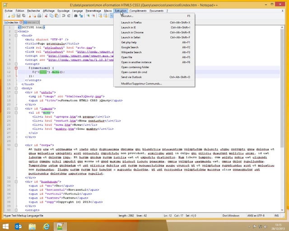Click the Zoom Out magnifier icon
This screenshot has height=231, width=289.
pyautogui.click(x=93, y=16)
